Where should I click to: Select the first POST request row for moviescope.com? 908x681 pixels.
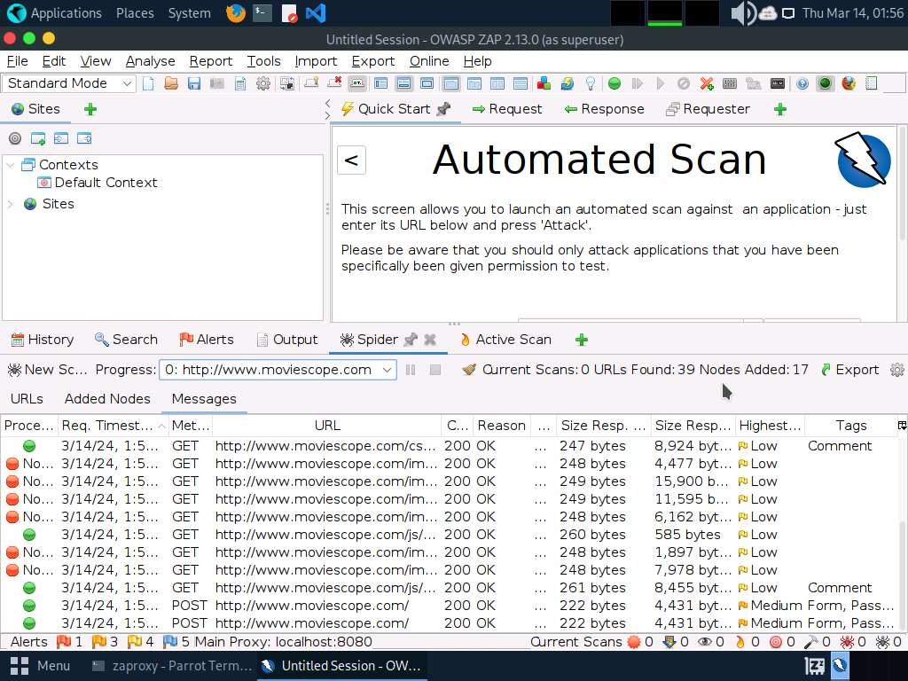coord(310,606)
